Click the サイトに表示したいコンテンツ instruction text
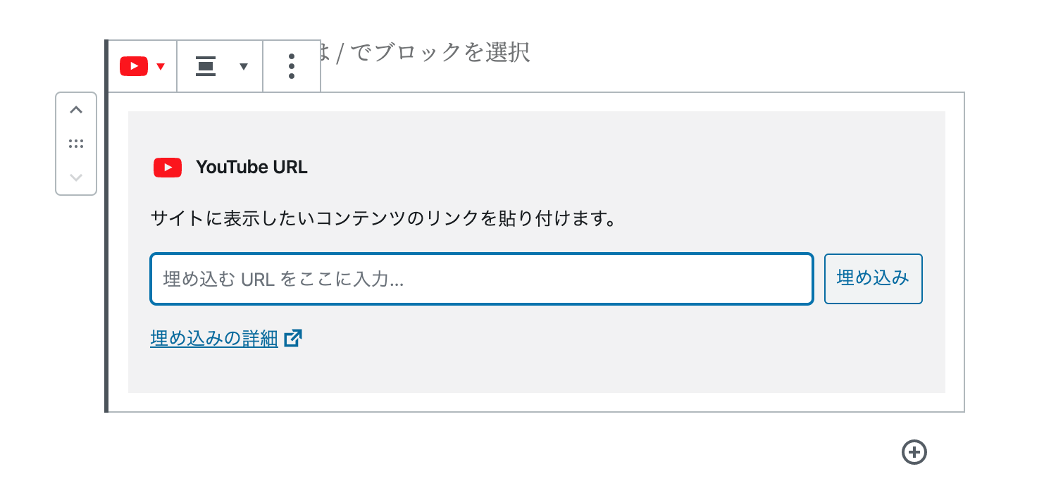 [384, 219]
